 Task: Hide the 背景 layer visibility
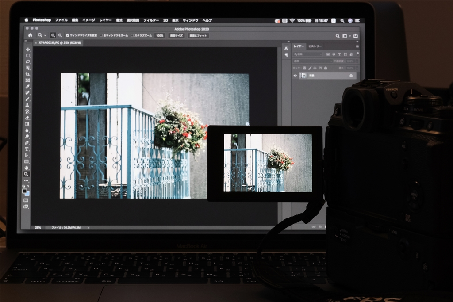(x=295, y=76)
